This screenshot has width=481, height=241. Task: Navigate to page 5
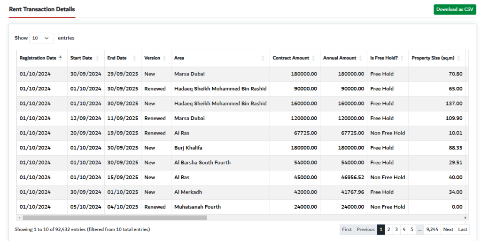[411, 229]
